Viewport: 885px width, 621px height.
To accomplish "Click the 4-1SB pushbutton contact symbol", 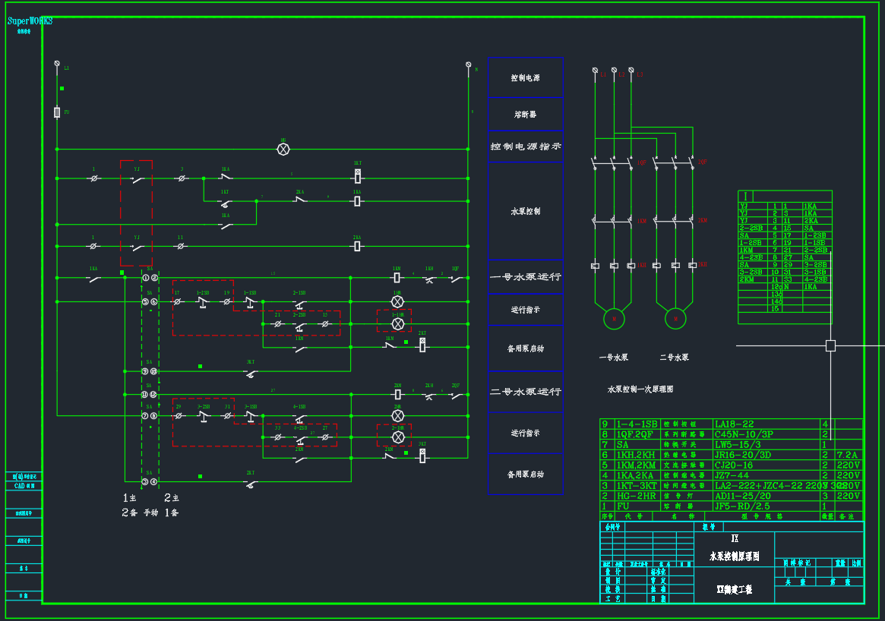I will pyautogui.click(x=300, y=416).
